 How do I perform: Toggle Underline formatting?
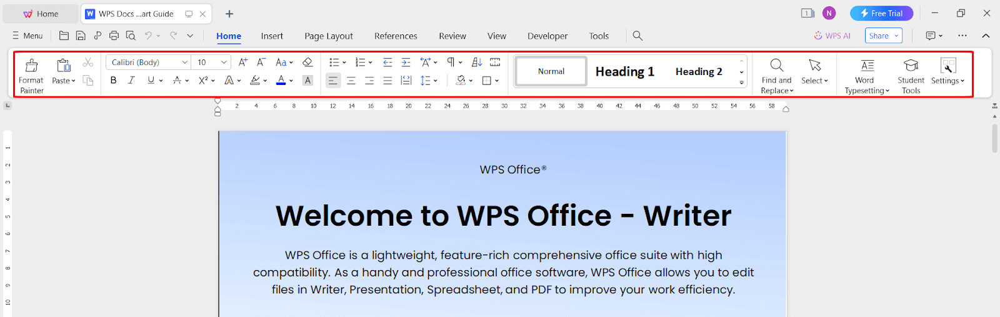[151, 80]
